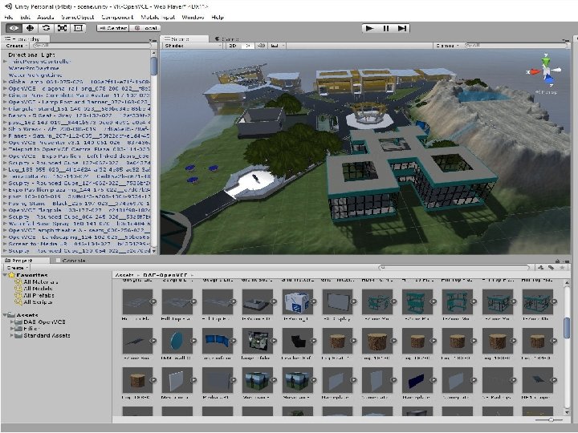The height and width of the screenshot is (433, 578).
Task: Open the Help menu
Action: coord(218,17)
